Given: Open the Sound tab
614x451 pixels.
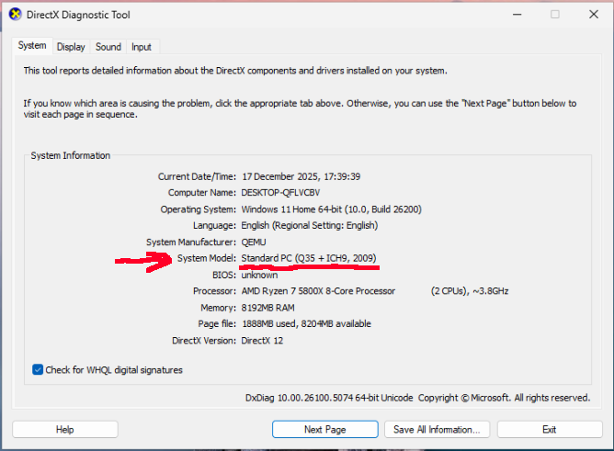Looking at the screenshot, I should (108, 47).
